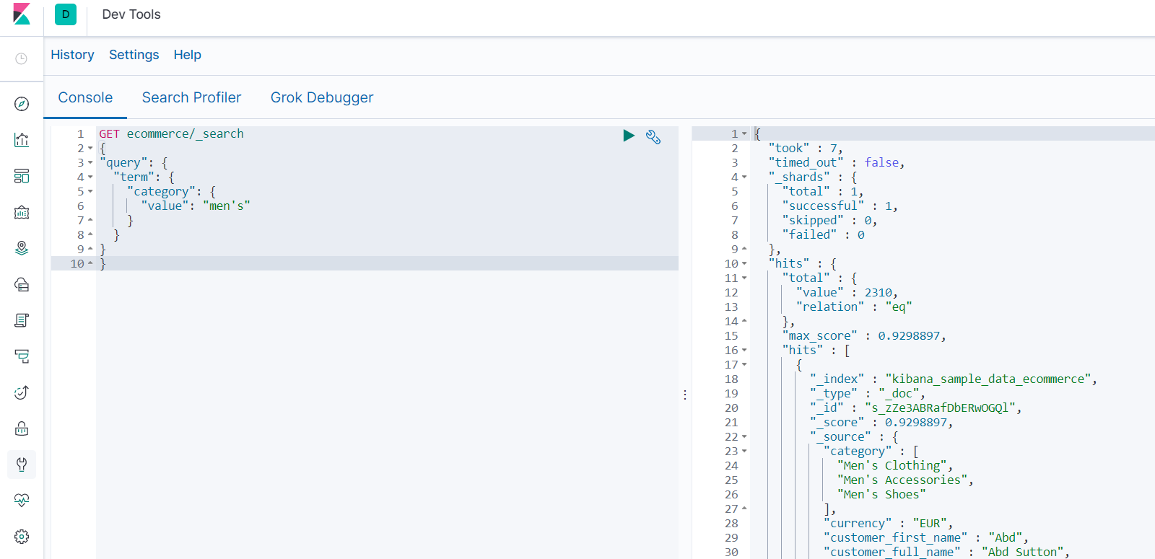Image resolution: width=1155 pixels, height=559 pixels.
Task: Select Dev Tools wrench icon
Action: click(22, 465)
